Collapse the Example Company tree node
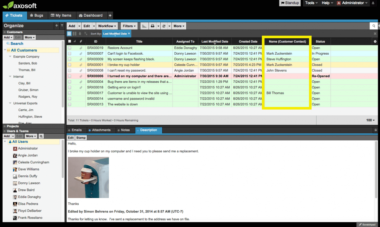This screenshot has height=227, width=380. [x=10, y=56]
